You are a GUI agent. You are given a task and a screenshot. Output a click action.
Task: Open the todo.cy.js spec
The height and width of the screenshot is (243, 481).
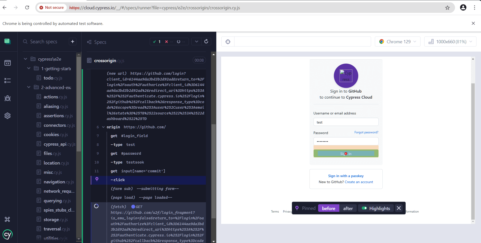[x=53, y=78]
